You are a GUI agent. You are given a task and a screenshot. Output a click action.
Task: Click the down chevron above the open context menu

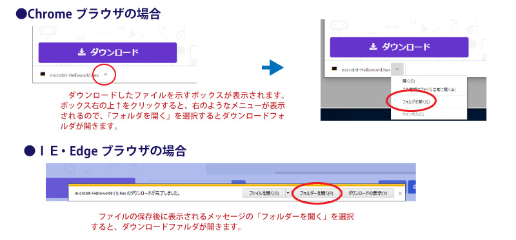(x=397, y=69)
